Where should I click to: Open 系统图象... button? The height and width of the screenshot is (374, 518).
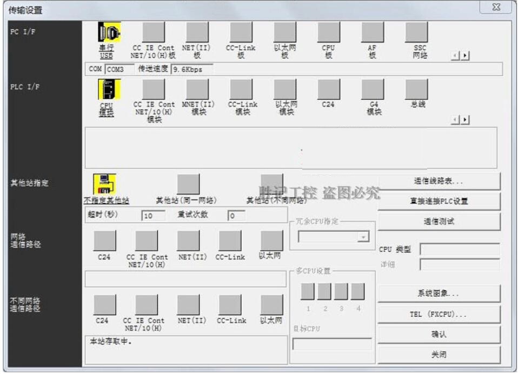point(439,293)
